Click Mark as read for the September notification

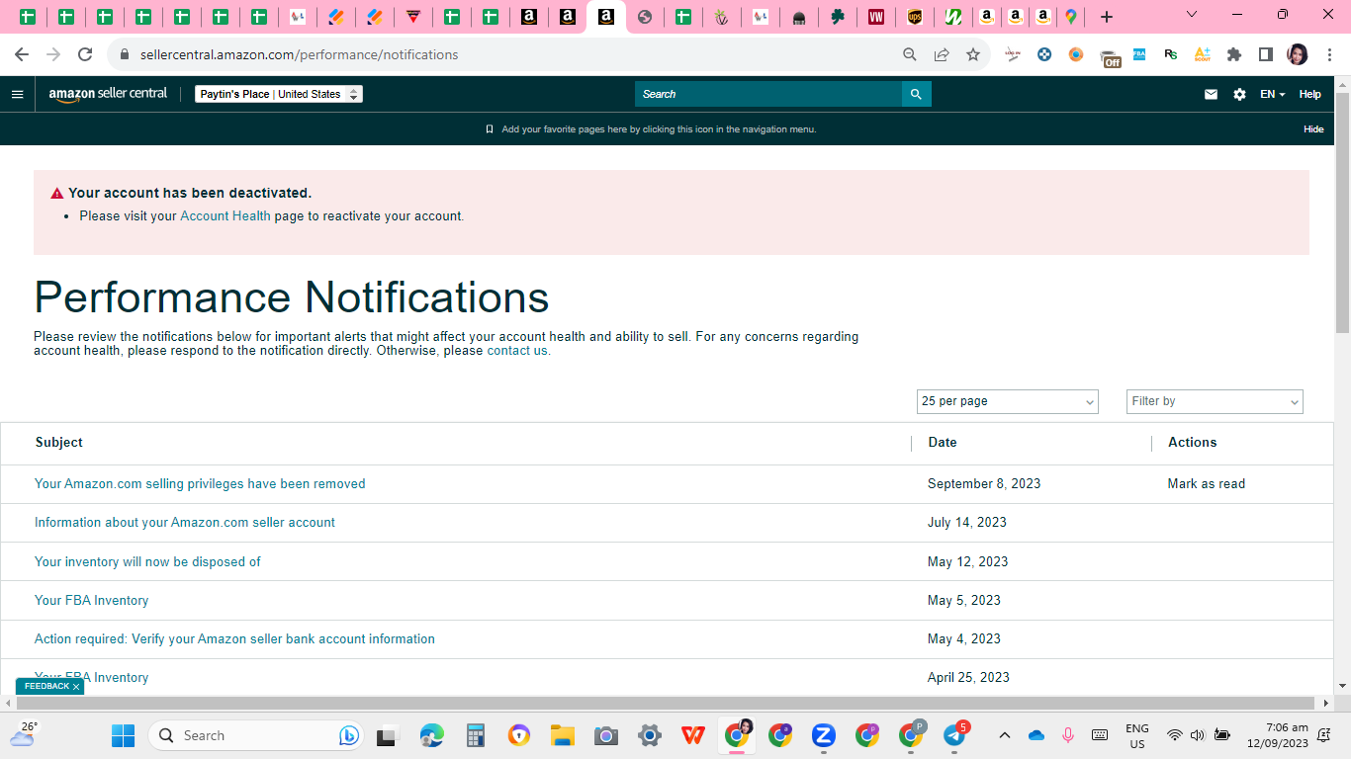[x=1207, y=484]
